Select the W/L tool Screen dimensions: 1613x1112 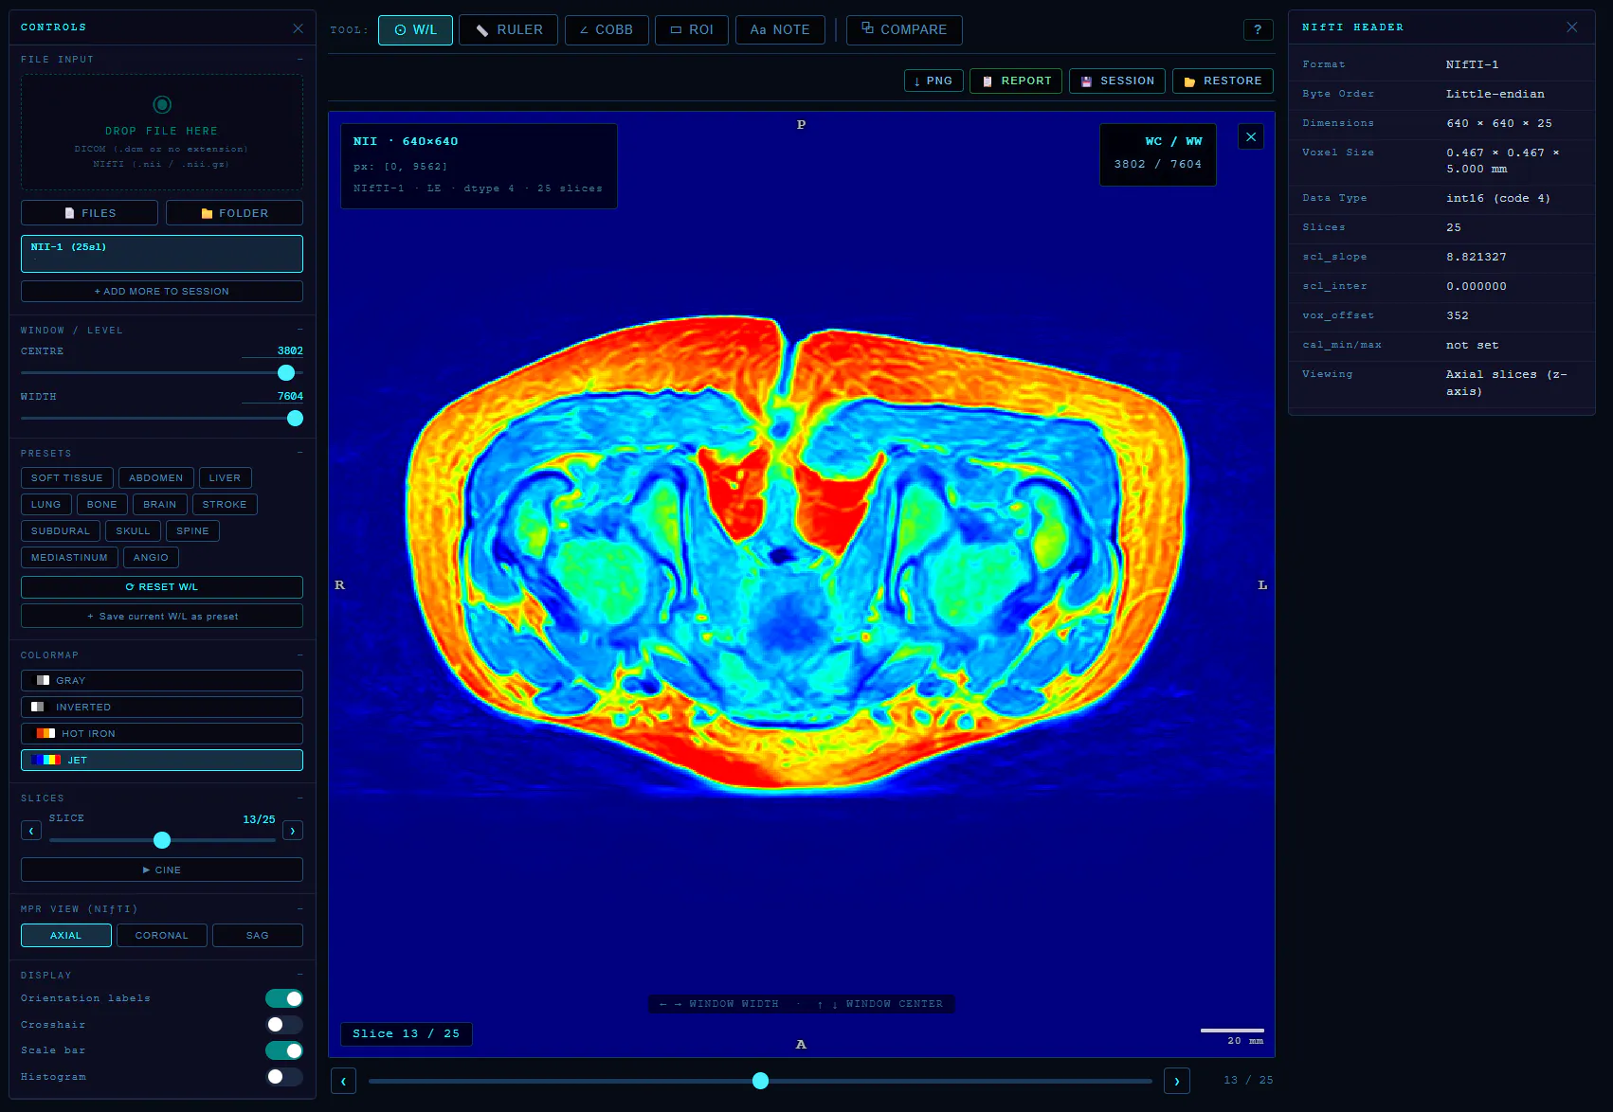click(415, 30)
